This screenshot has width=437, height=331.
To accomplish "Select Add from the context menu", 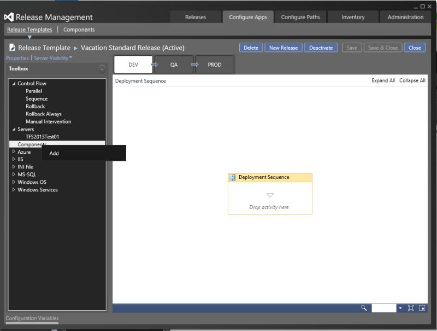I will (x=54, y=153).
